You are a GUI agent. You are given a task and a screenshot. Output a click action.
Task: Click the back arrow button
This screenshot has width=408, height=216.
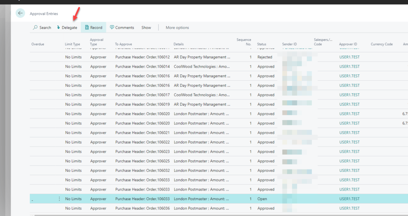20,14
